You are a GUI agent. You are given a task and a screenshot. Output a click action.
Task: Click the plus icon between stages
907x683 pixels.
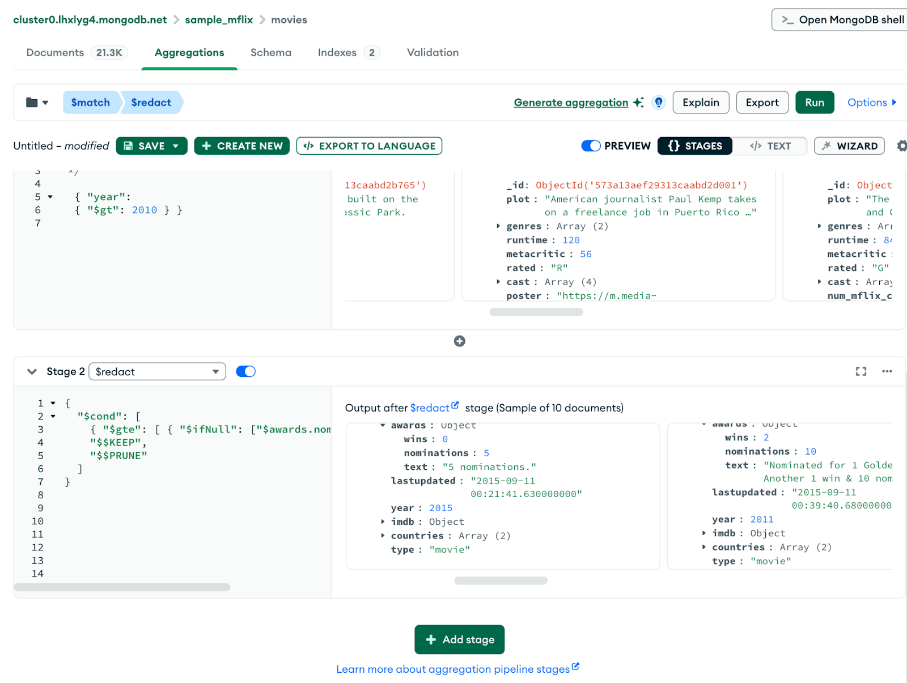[459, 341]
